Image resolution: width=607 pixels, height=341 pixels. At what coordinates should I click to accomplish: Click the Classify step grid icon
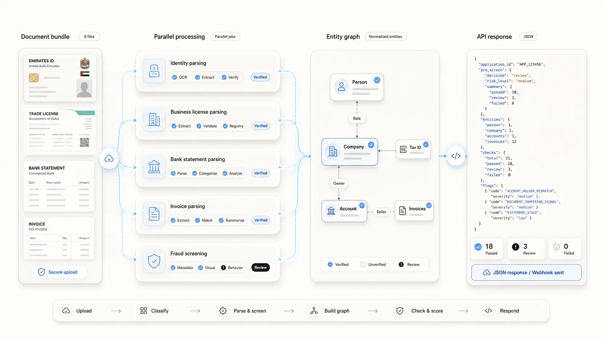(x=144, y=311)
